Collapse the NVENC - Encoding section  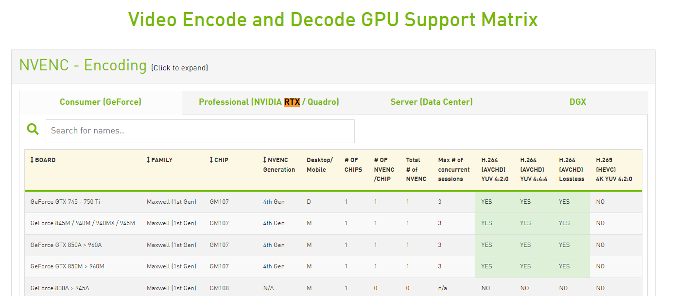click(x=82, y=65)
